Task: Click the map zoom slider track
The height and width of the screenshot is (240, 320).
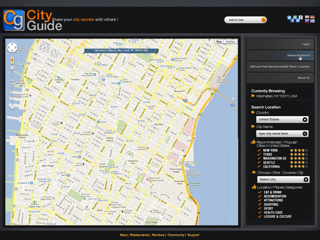Action: point(12,88)
